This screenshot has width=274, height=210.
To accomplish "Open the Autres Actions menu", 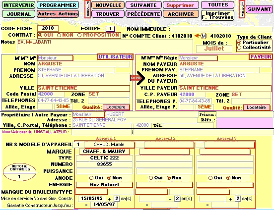I will tap(58, 14).
